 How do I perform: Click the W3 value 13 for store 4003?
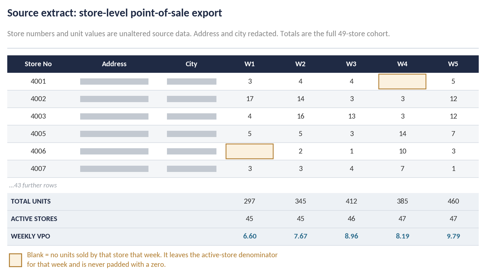(x=352, y=116)
